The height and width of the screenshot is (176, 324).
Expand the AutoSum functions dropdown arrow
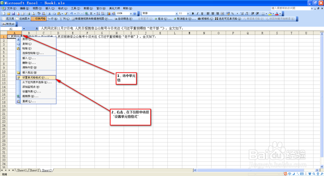[x=95, y=14]
